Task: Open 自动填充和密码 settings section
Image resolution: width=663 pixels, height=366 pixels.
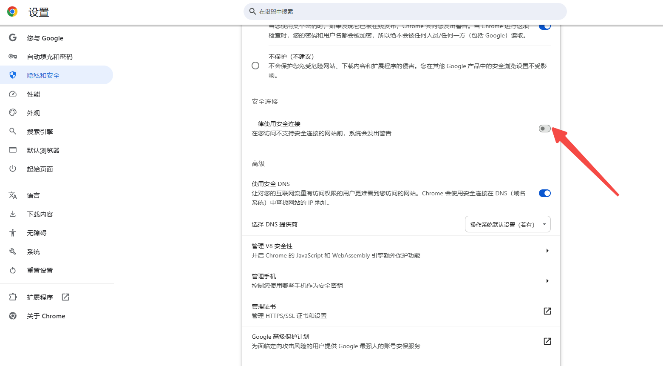Action: (57, 57)
